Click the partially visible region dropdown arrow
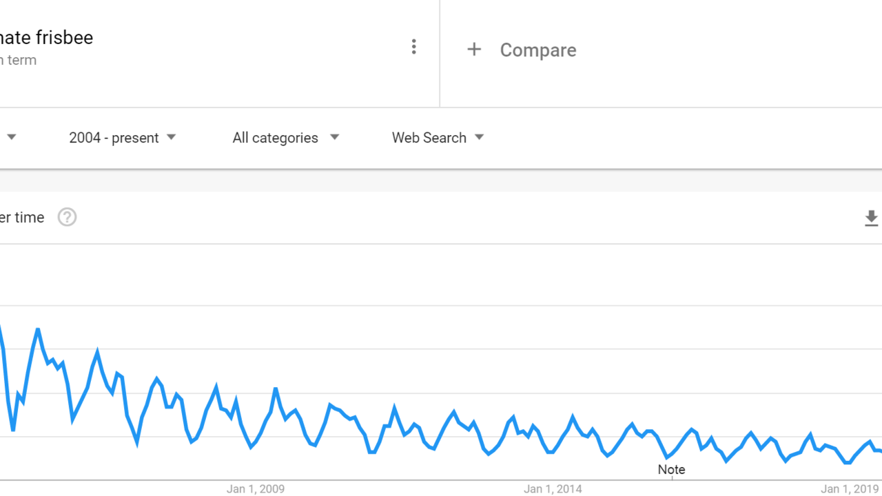Screen dimensions: 882x496 click(x=12, y=137)
